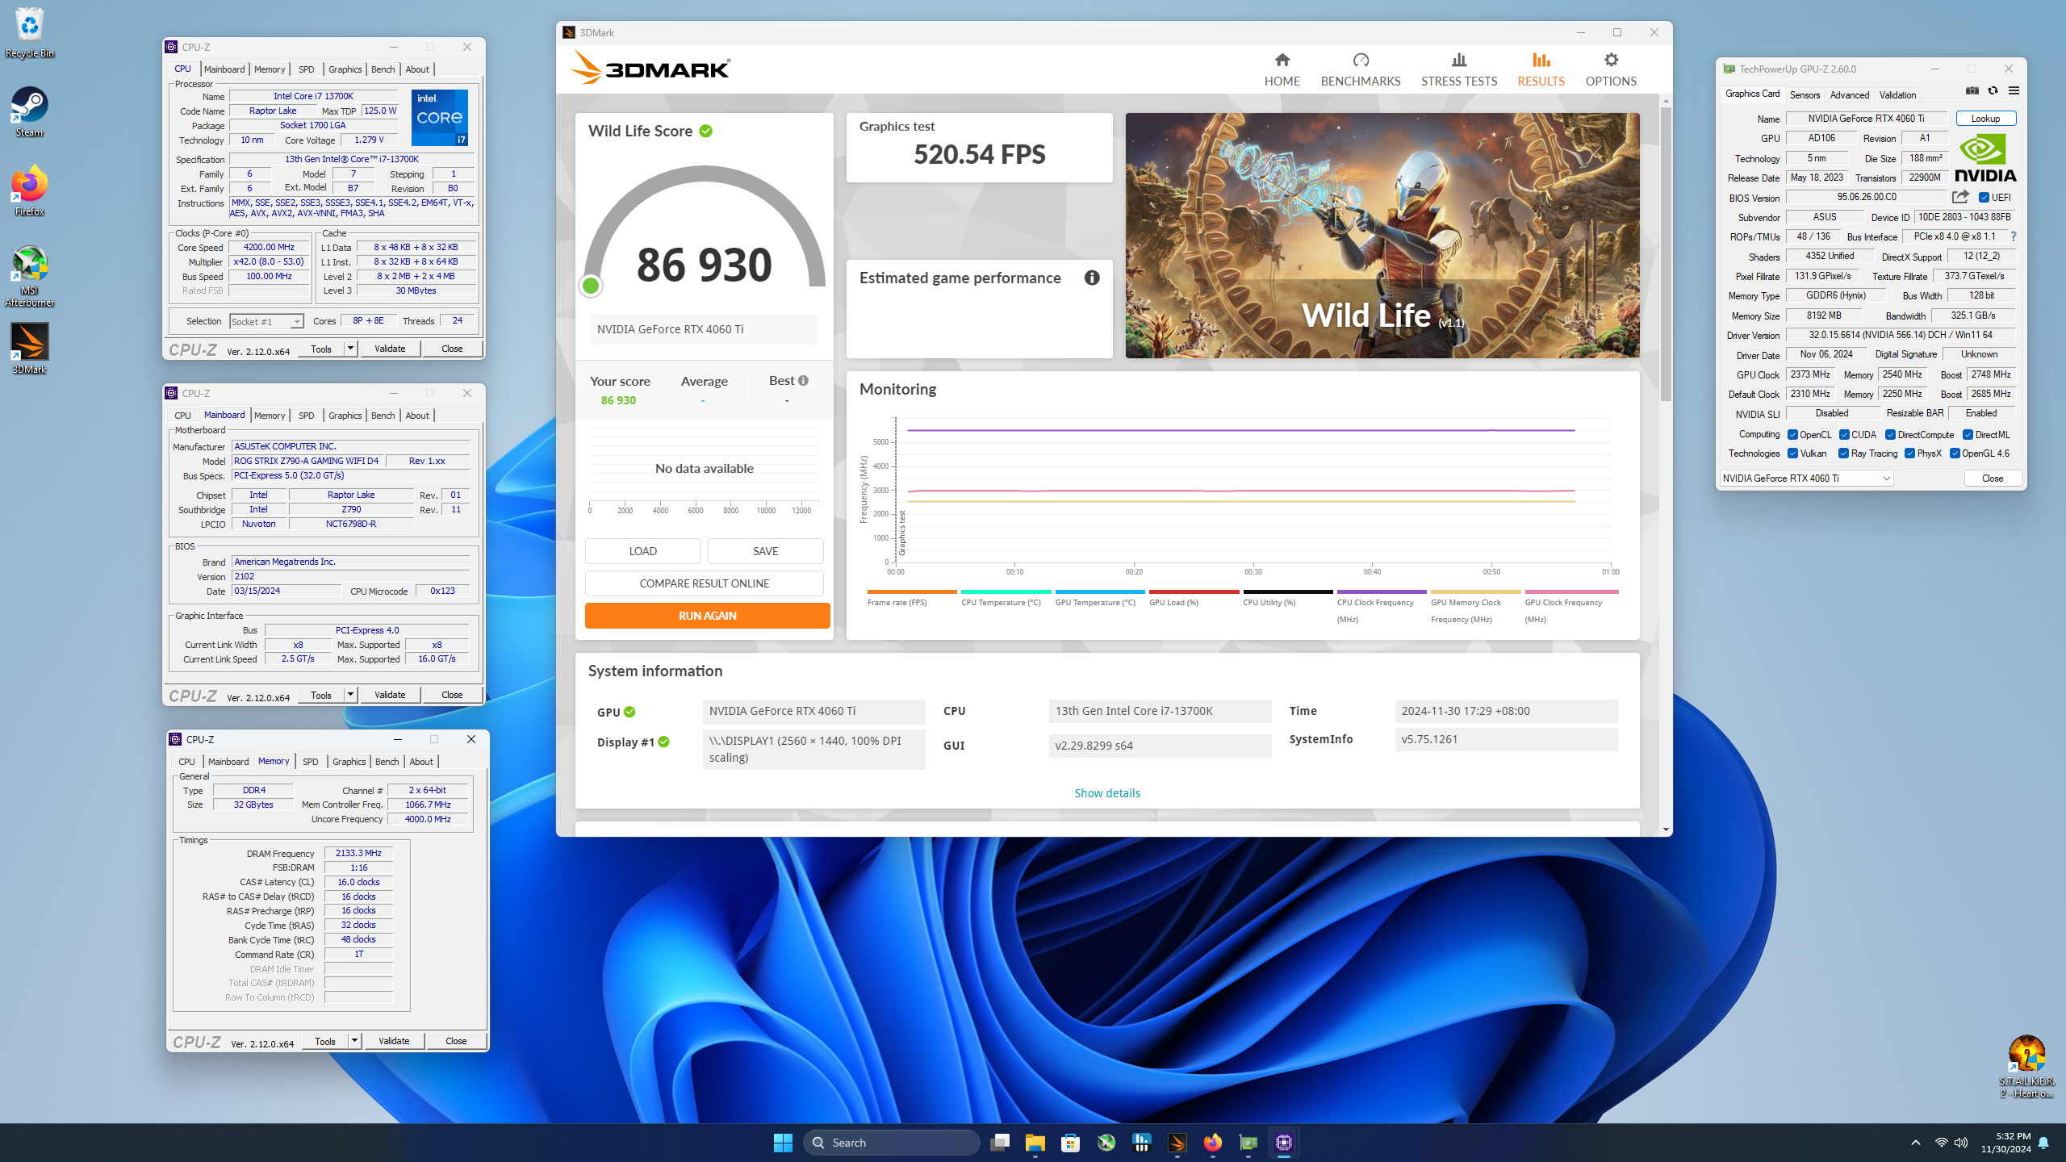Toggle the DirectML checkbox
The height and width of the screenshot is (1162, 2066).
1968,435
